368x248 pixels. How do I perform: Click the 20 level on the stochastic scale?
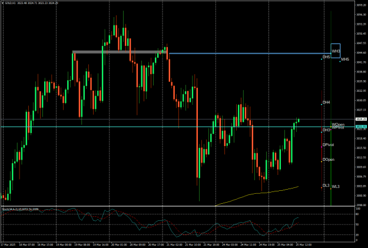click(357, 235)
